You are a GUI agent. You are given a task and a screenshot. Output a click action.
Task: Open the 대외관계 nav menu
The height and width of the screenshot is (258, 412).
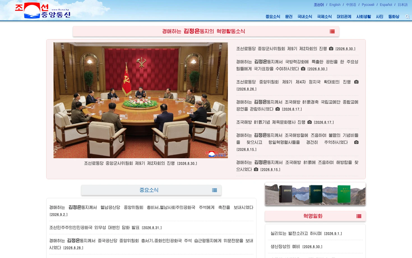tap(344, 17)
